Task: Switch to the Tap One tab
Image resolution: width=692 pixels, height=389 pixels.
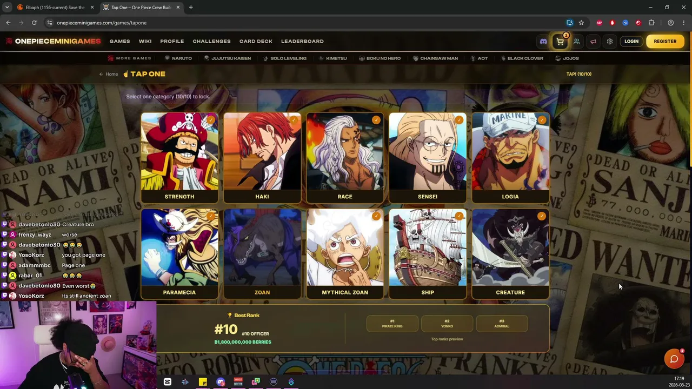Action: (x=142, y=8)
